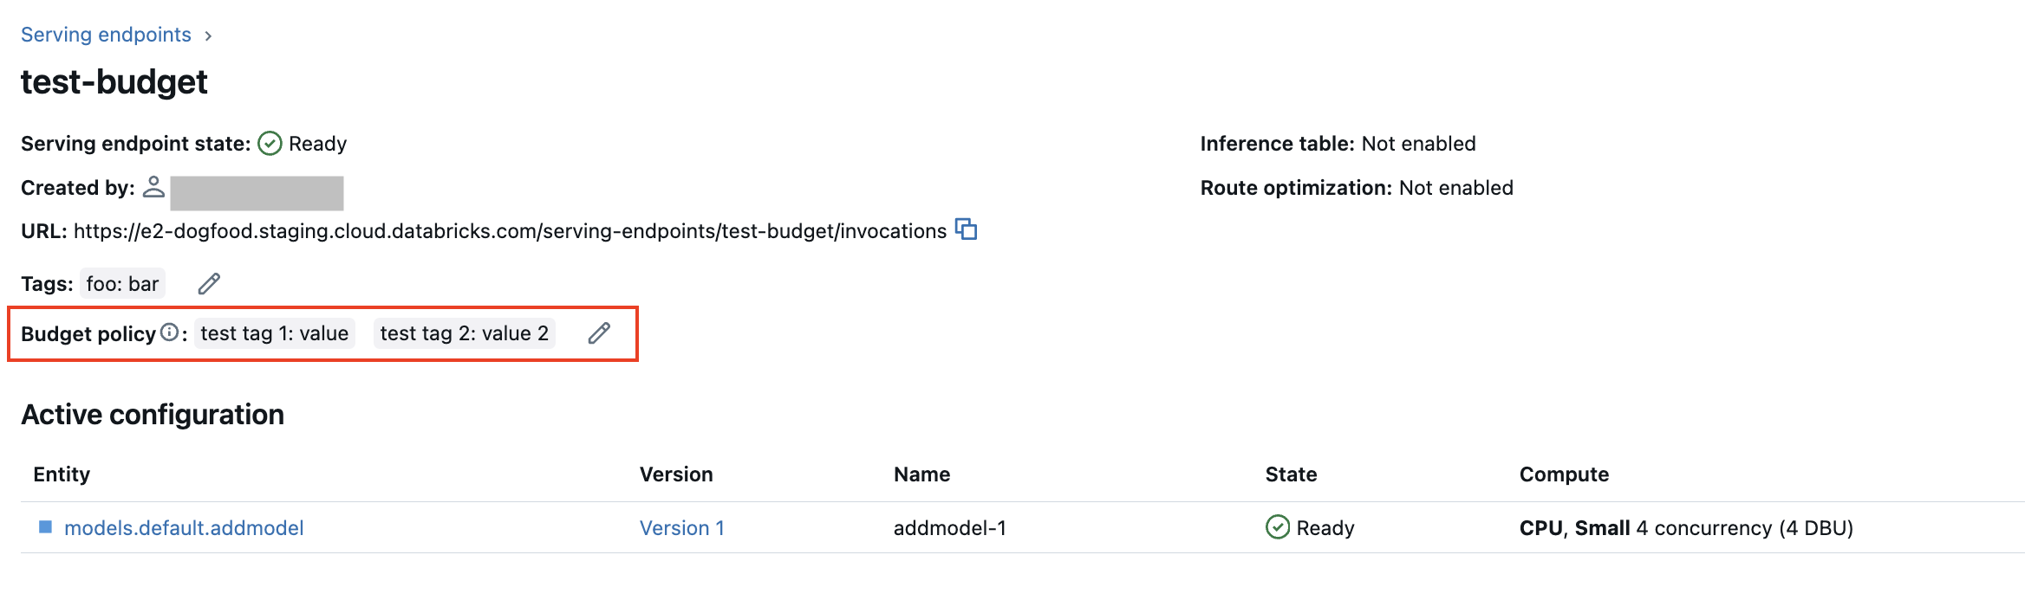Select the foo: bar tag chip

(x=121, y=282)
